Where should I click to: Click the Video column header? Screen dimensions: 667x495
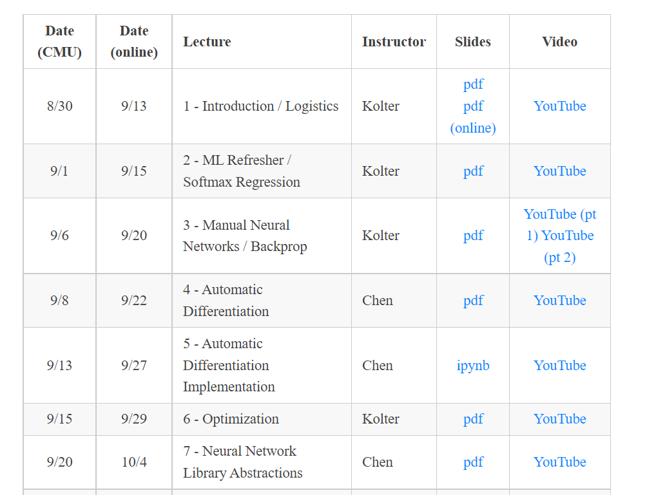(559, 42)
